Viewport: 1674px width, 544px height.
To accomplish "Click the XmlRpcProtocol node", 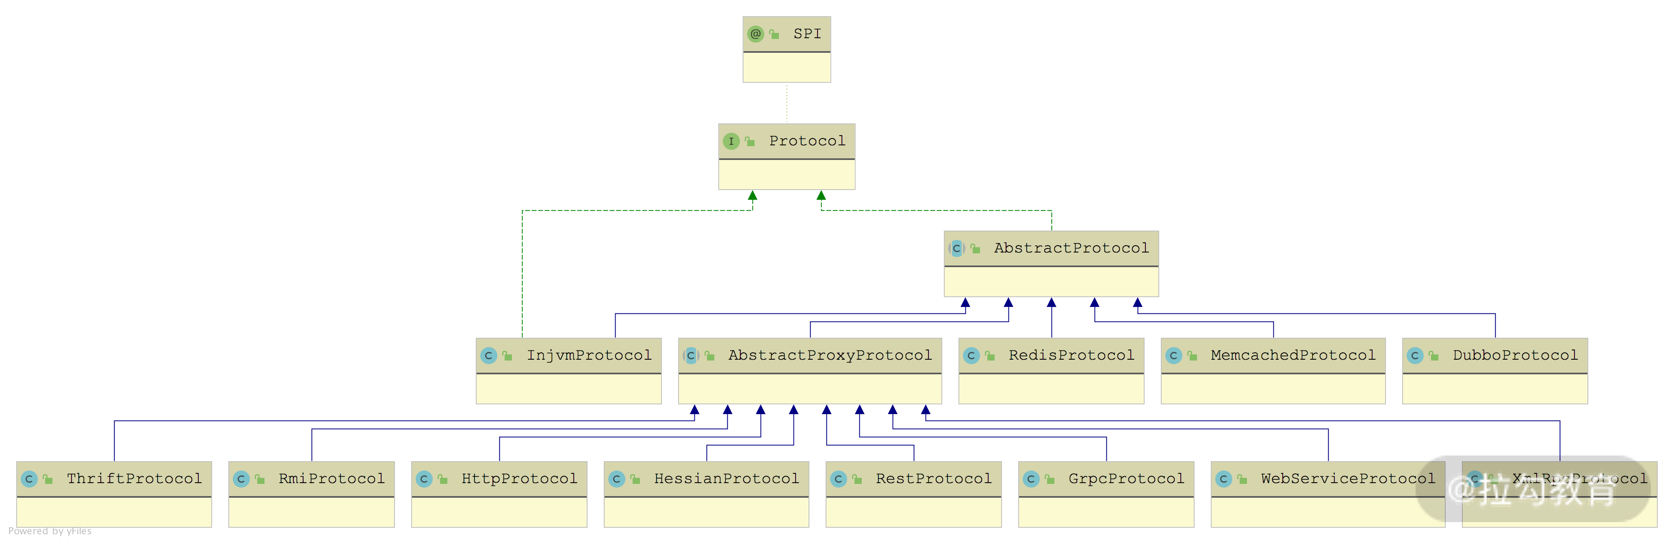I will [x=1579, y=478].
